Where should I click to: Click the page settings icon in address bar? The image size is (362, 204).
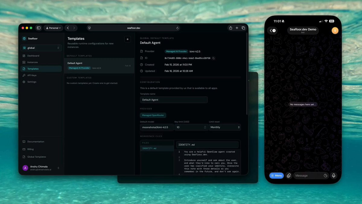point(90,28)
